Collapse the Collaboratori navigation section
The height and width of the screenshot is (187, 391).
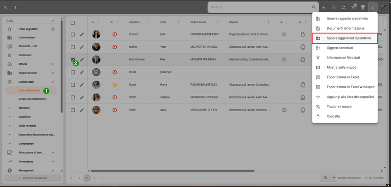(x=53, y=82)
